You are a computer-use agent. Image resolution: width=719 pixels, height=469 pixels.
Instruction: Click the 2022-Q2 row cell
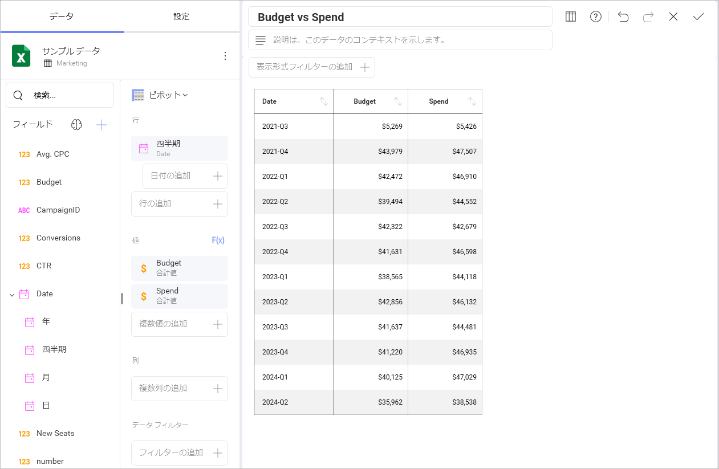tap(294, 202)
